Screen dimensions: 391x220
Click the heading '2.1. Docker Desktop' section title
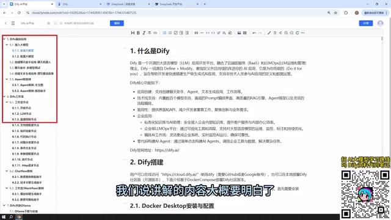(172, 206)
